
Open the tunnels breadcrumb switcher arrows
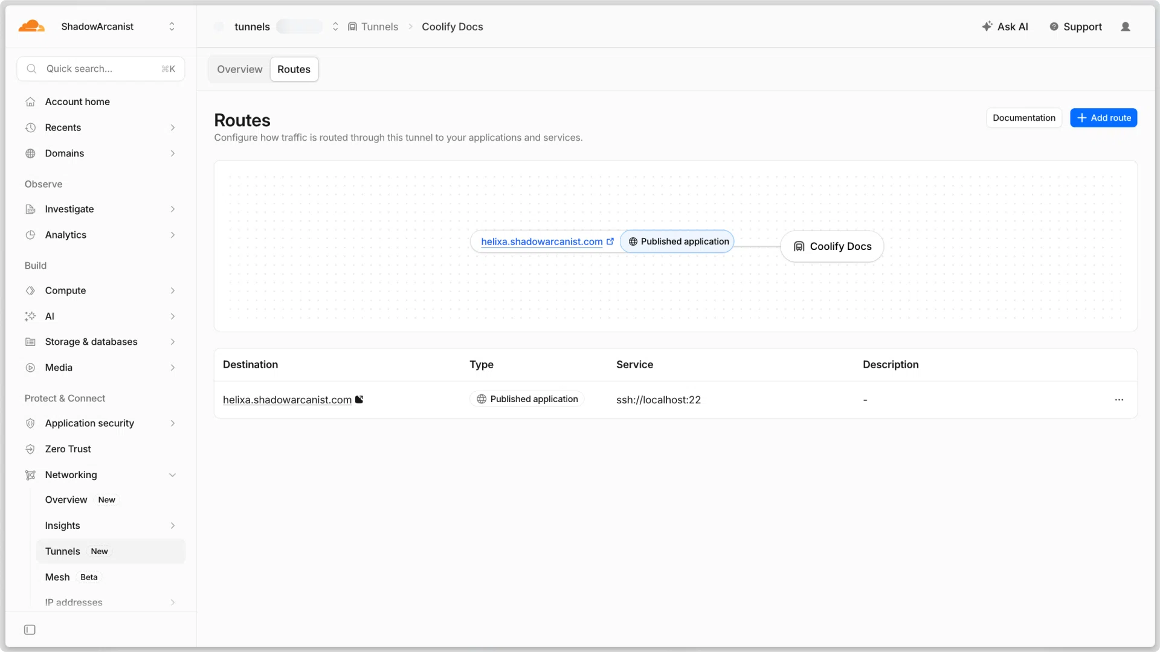(335, 27)
